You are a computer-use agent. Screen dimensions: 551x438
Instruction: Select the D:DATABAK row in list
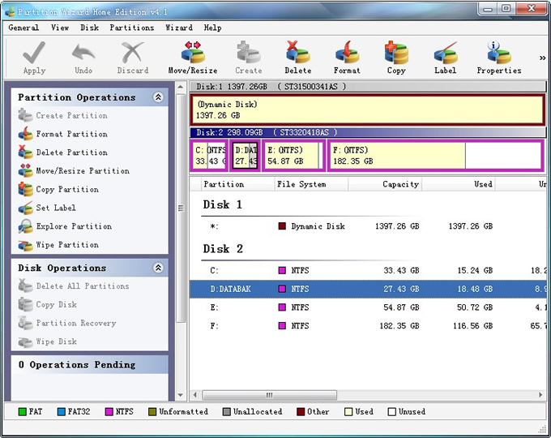coord(368,289)
